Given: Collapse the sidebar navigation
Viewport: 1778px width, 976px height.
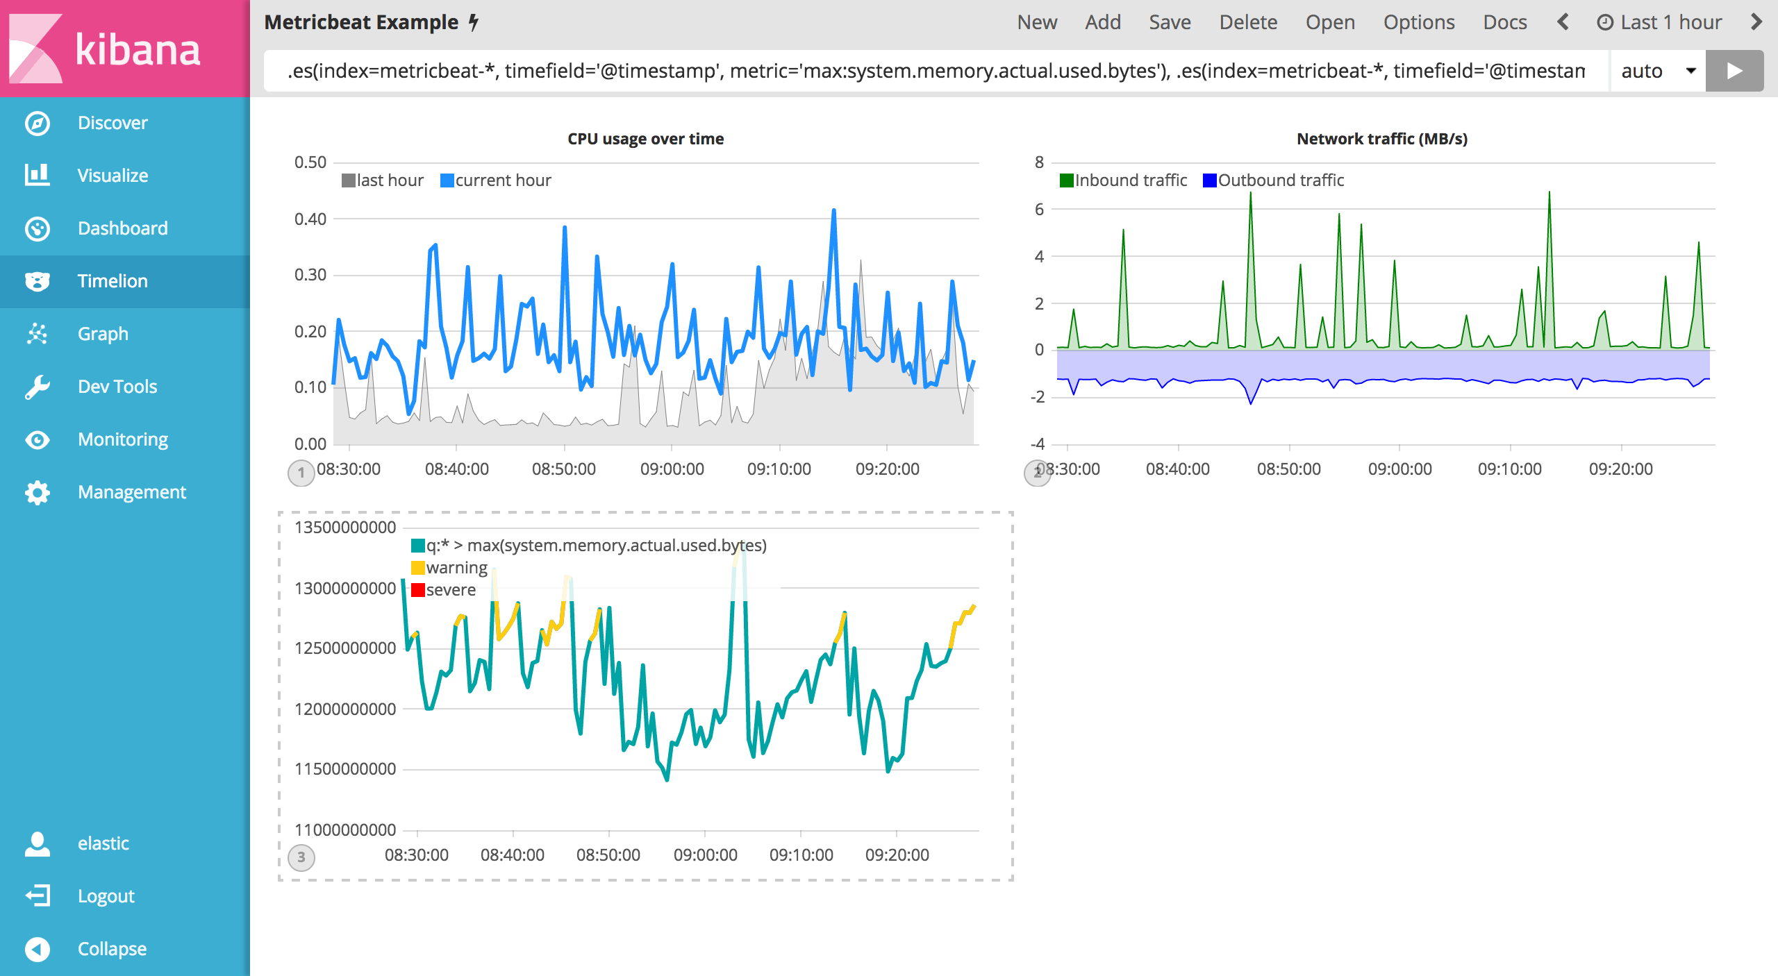Looking at the screenshot, I should 38,948.
